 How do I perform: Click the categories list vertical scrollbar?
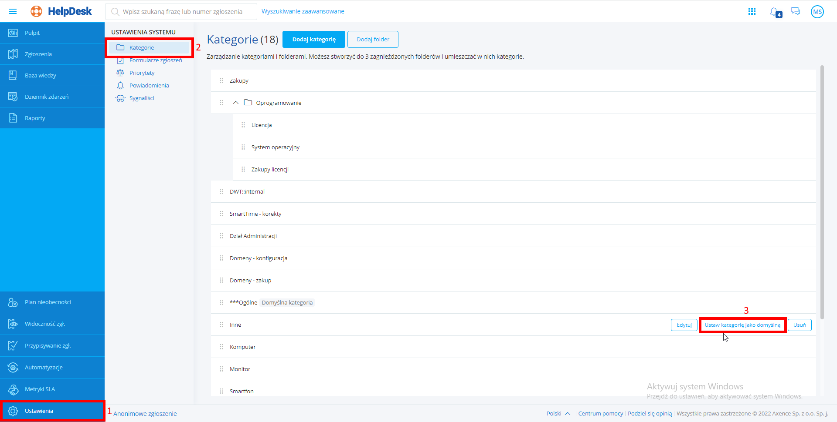[822, 191]
